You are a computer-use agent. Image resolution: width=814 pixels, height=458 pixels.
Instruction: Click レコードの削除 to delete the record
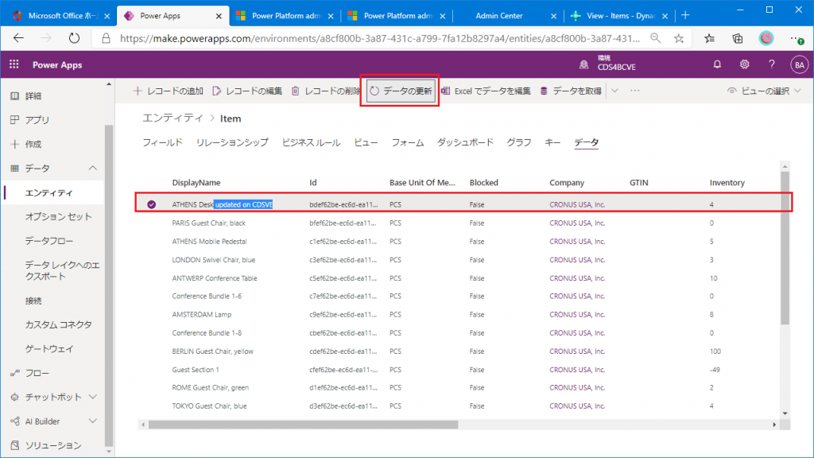pos(325,91)
